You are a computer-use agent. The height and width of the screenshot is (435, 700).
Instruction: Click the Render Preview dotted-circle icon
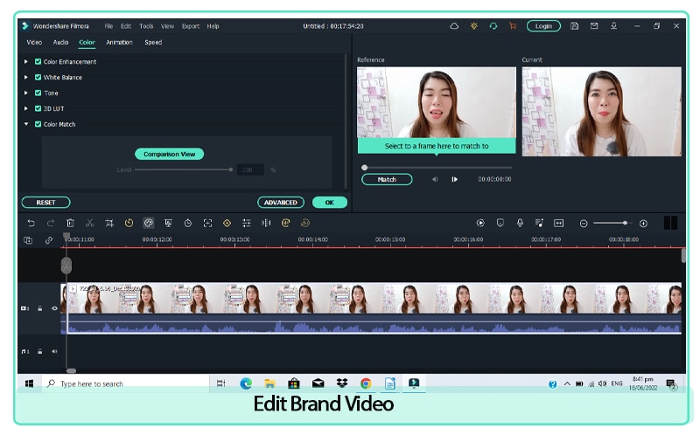click(480, 224)
